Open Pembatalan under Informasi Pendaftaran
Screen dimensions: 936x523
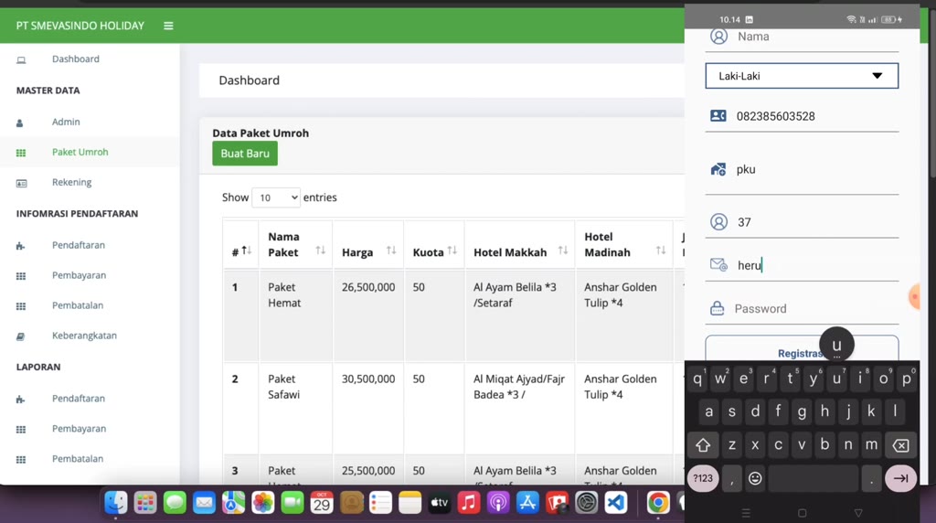point(77,305)
